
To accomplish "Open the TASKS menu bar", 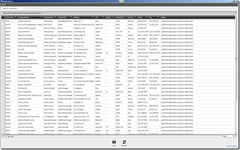I will (x=4, y=5).
